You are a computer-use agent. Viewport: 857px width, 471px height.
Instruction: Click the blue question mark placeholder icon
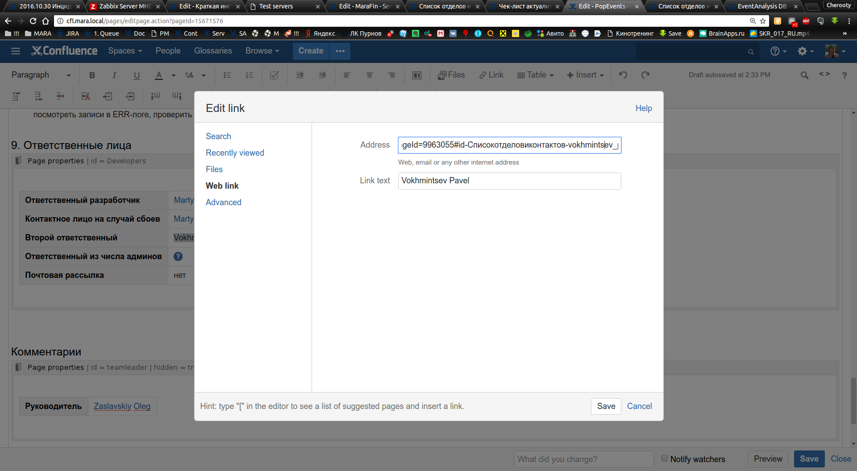(178, 256)
